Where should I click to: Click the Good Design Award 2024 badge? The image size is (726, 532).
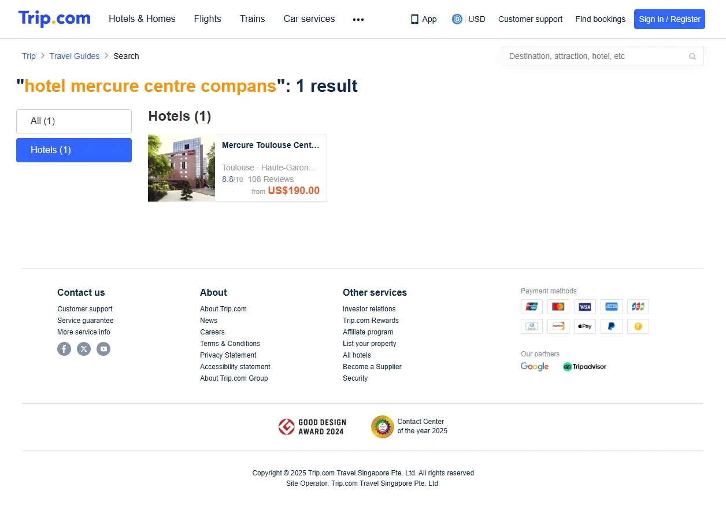click(x=311, y=427)
